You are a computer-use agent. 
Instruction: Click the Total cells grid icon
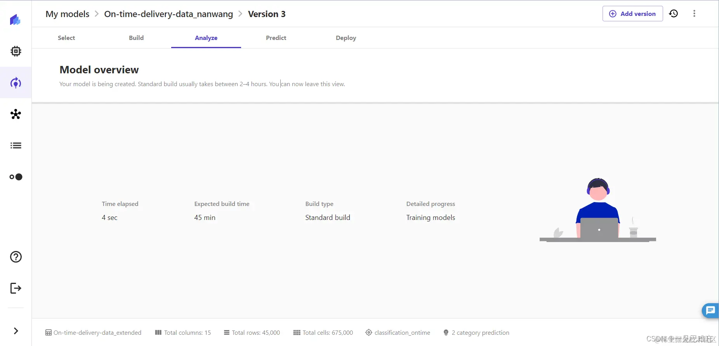click(297, 332)
